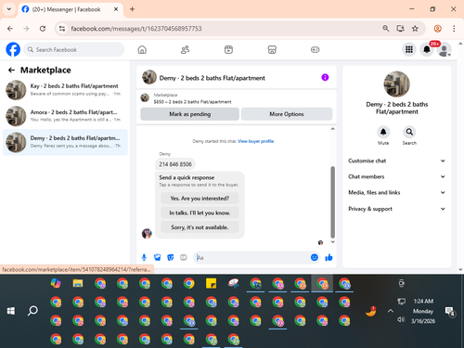Open the Friends icon in top navigation
464x348 pixels.
[x=185, y=49]
